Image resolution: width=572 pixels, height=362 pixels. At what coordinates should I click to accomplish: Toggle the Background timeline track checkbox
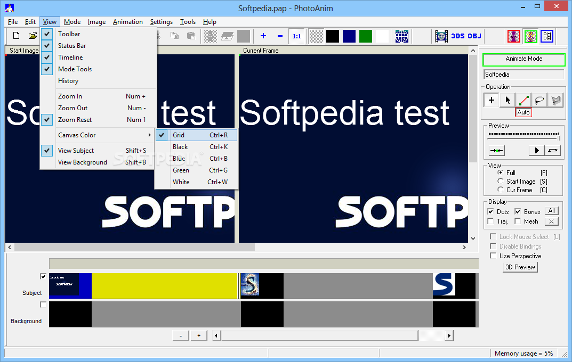pyautogui.click(x=43, y=305)
